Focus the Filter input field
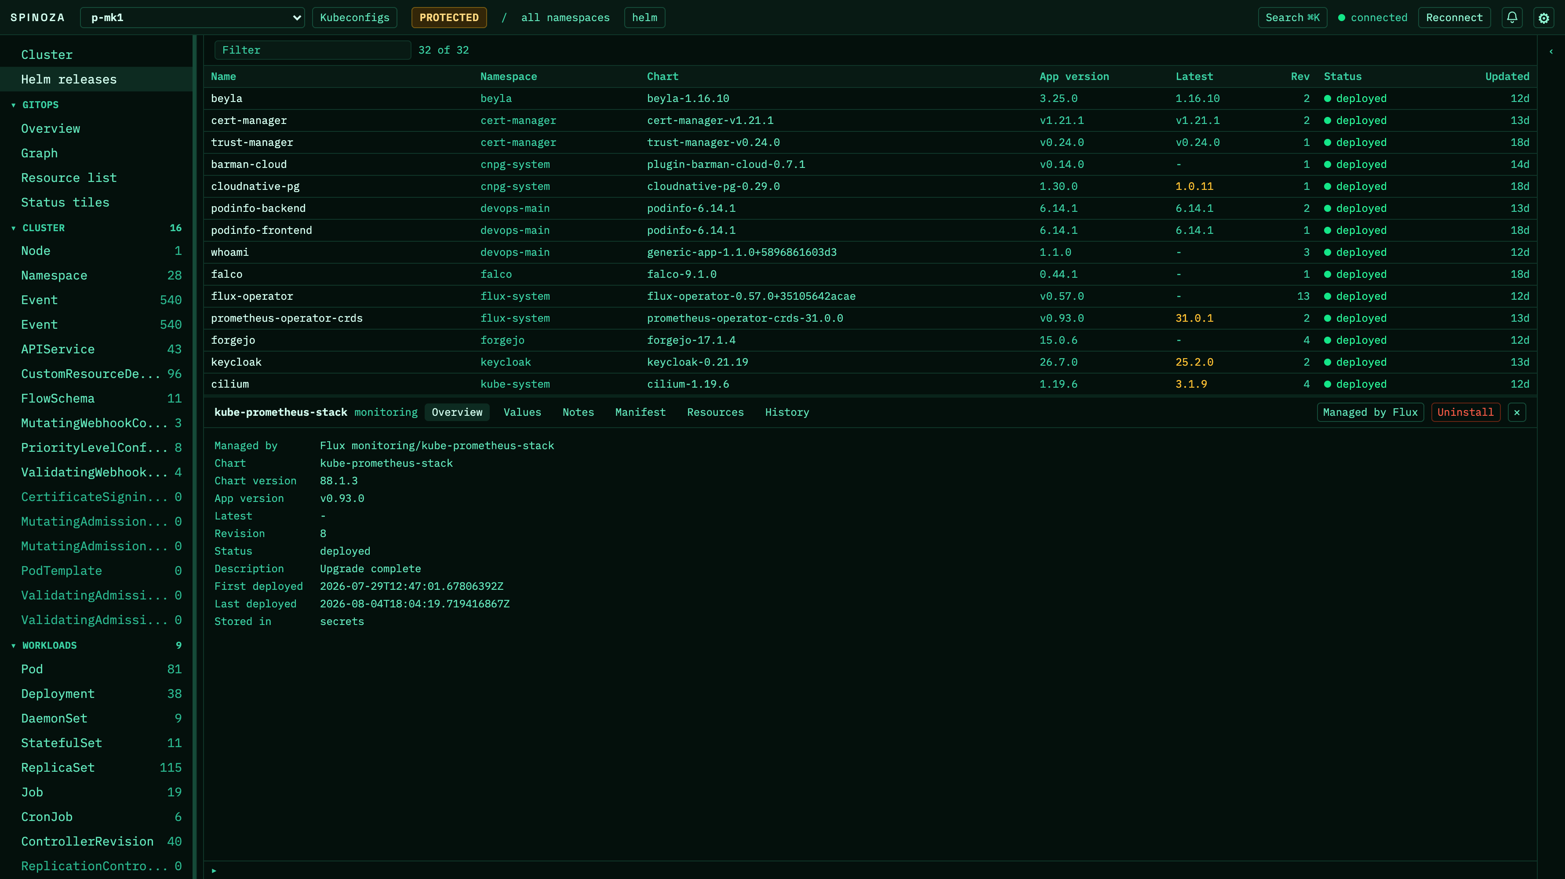 click(313, 51)
